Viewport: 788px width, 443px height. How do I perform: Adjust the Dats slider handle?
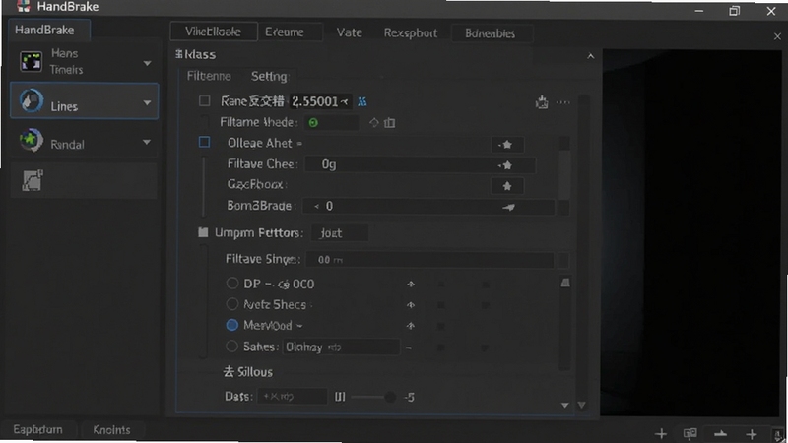tap(390, 398)
